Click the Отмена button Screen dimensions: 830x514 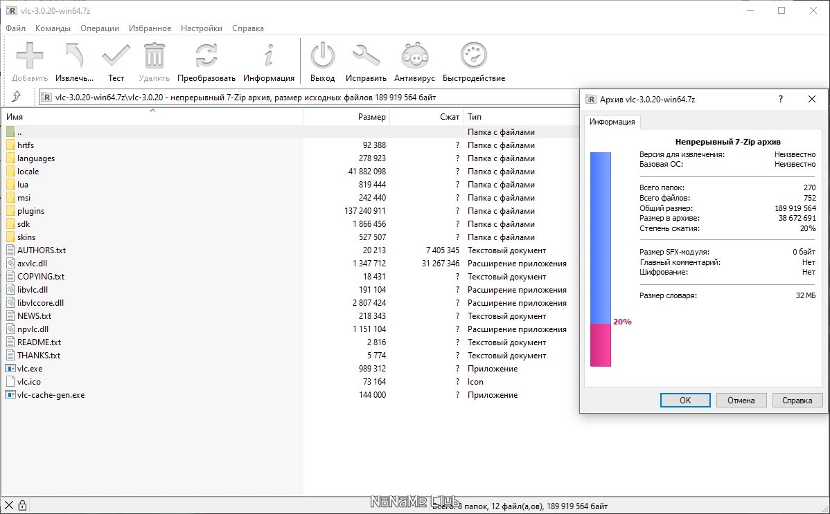click(741, 401)
